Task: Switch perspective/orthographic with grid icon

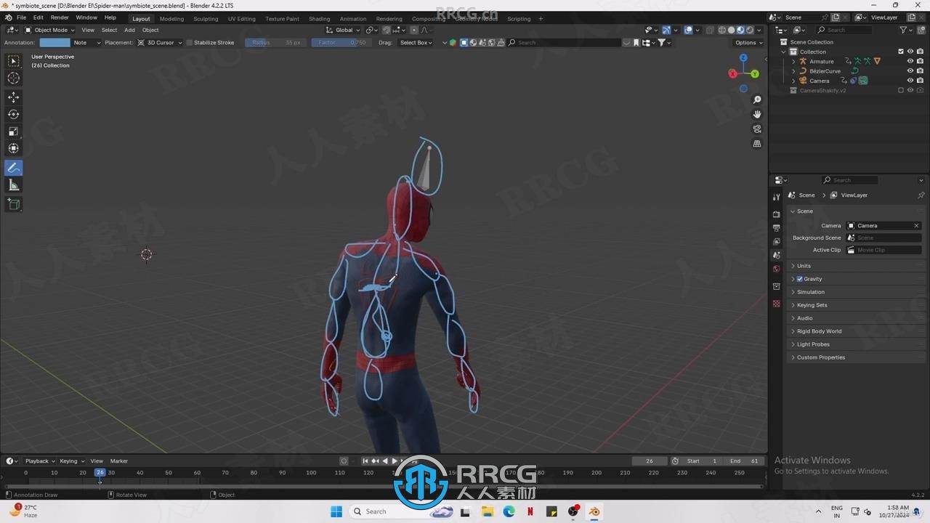Action: pyautogui.click(x=757, y=144)
